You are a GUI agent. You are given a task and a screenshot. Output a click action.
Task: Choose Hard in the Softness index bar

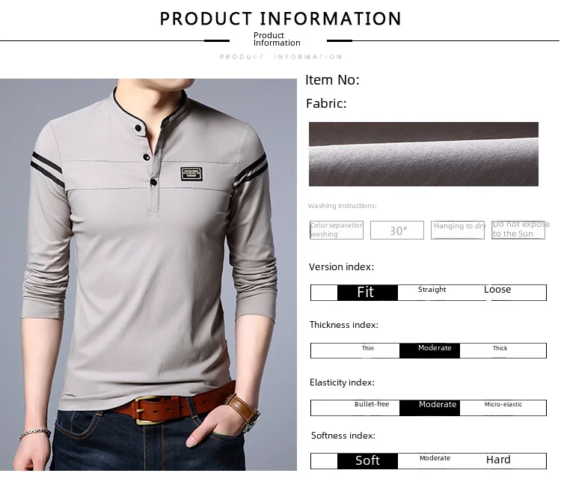(498, 460)
